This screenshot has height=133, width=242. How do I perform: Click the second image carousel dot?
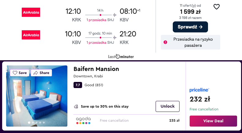[33, 123]
